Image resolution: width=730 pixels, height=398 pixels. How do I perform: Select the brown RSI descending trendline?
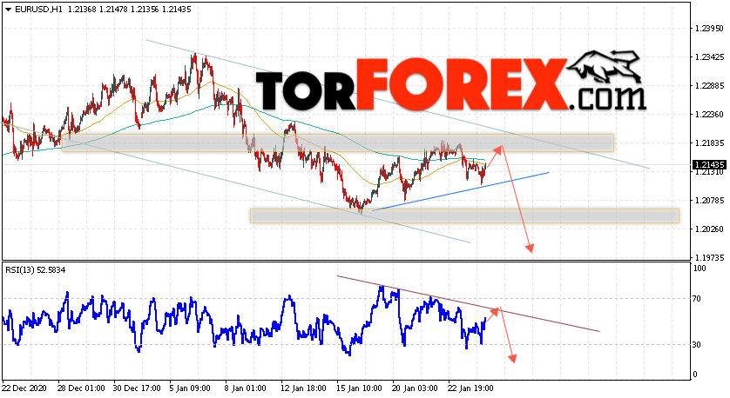coord(469,304)
